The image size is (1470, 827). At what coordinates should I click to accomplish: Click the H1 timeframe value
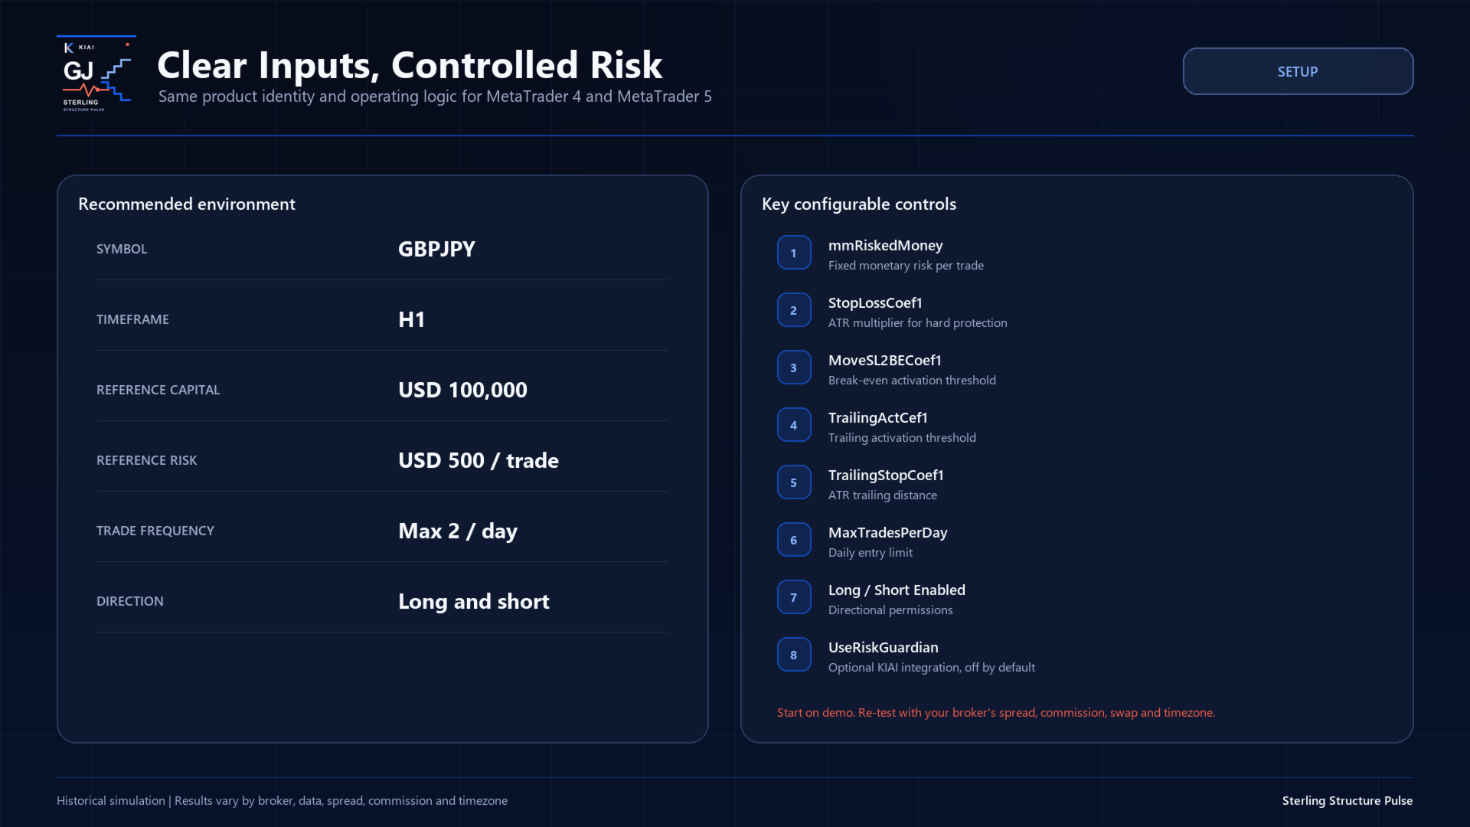(x=411, y=319)
